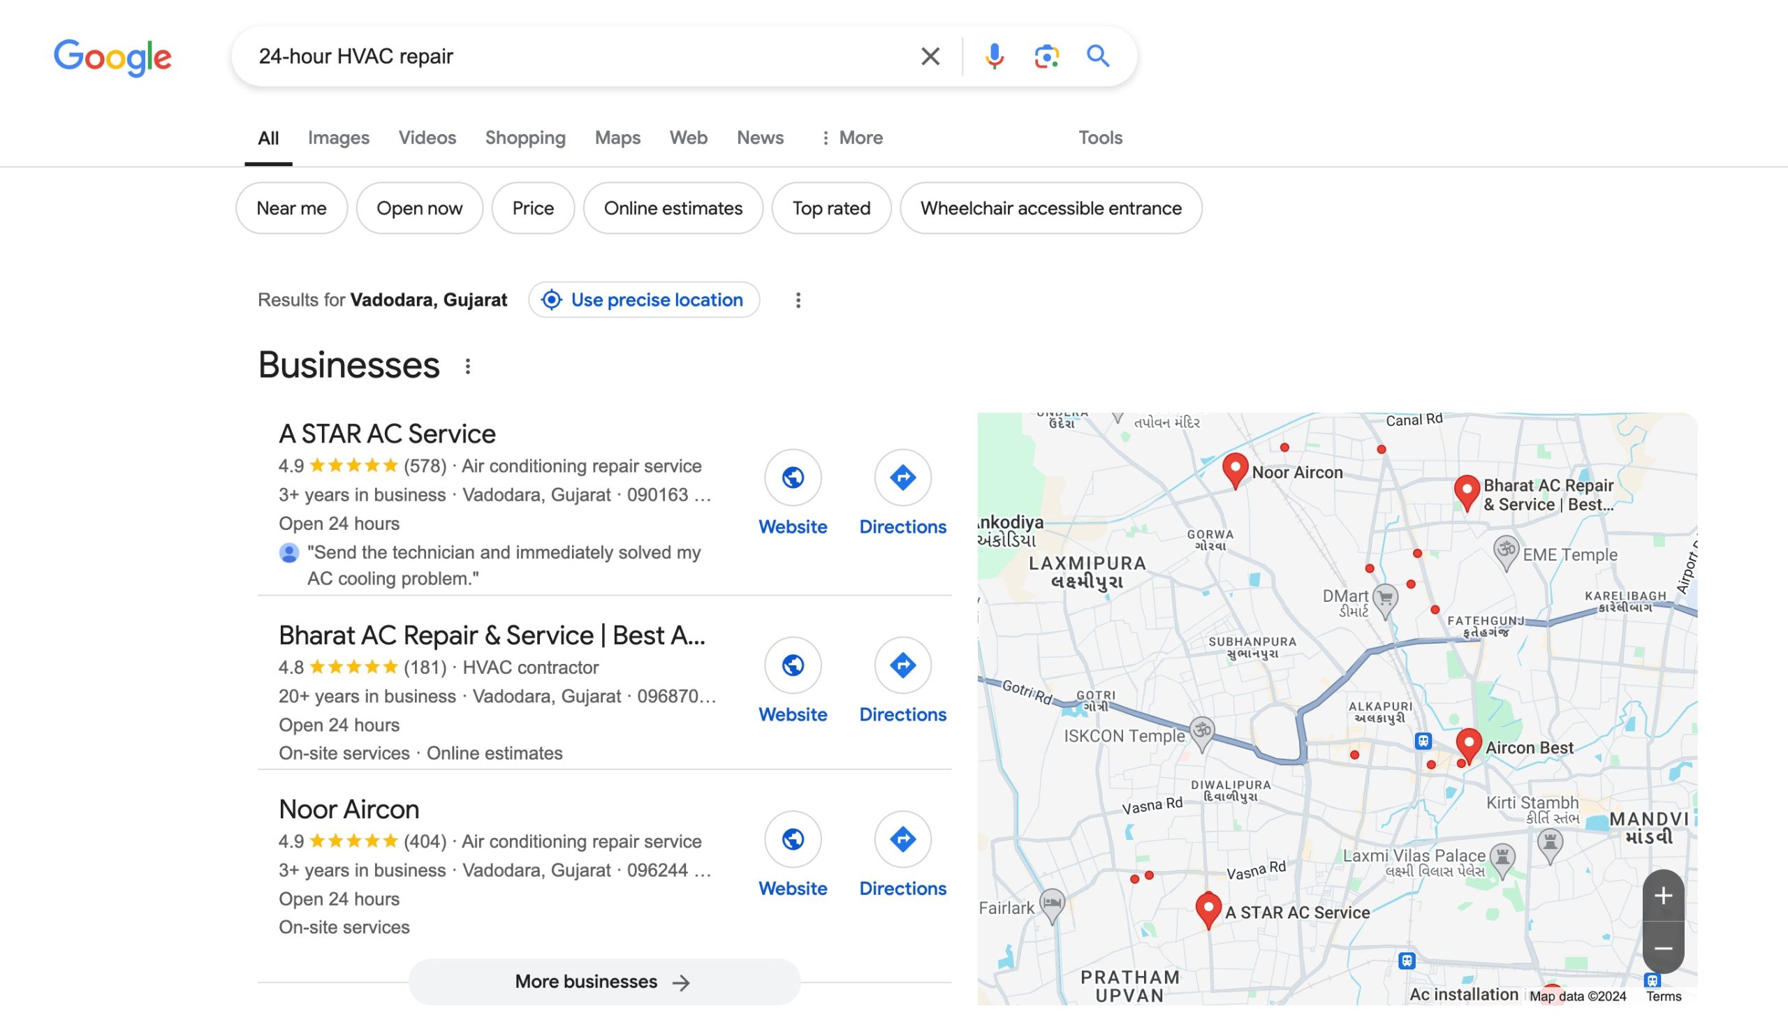Switch to the Maps tab
The image size is (1788, 1027).
pyautogui.click(x=617, y=138)
